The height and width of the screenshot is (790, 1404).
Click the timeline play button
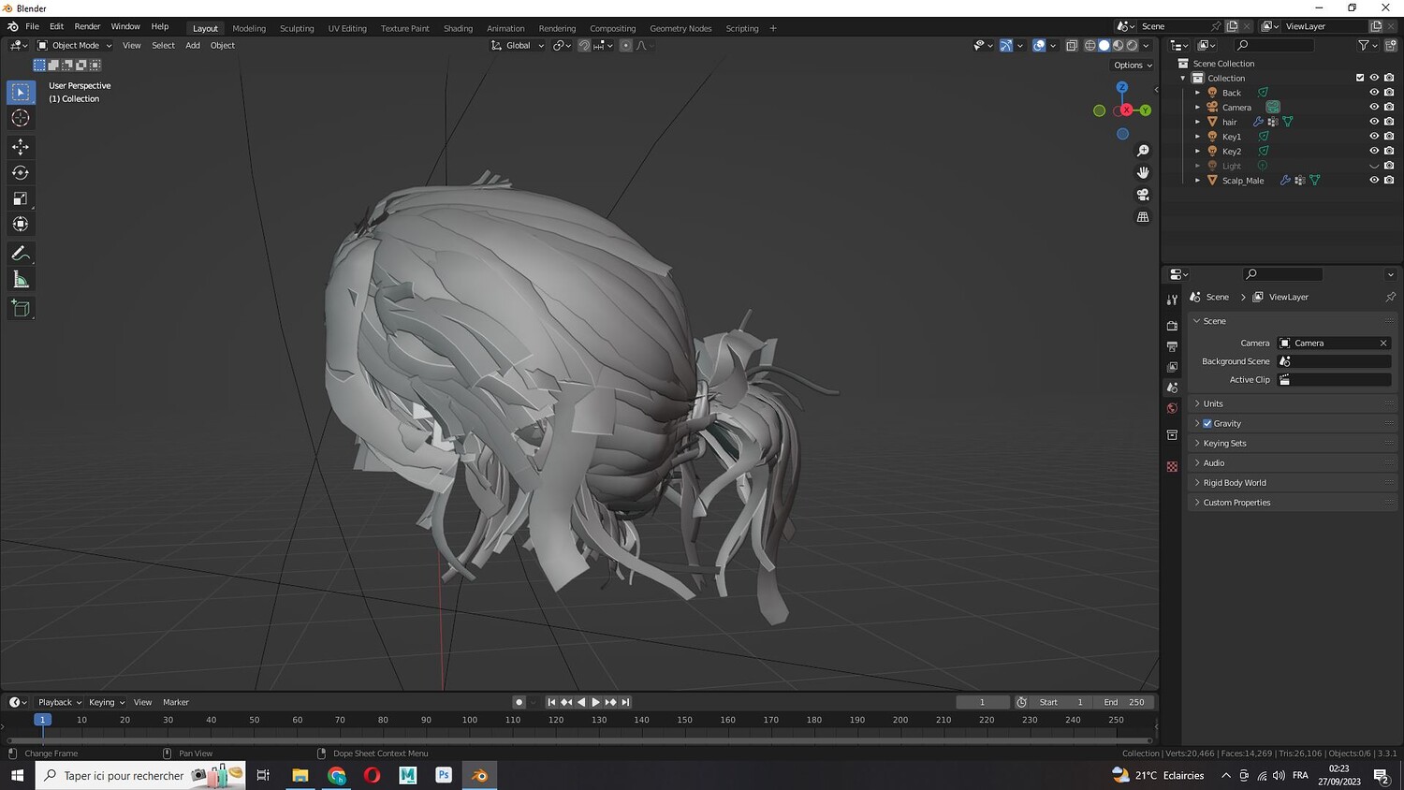tap(595, 702)
